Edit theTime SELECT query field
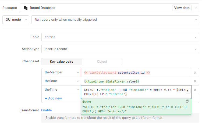 click(136, 92)
